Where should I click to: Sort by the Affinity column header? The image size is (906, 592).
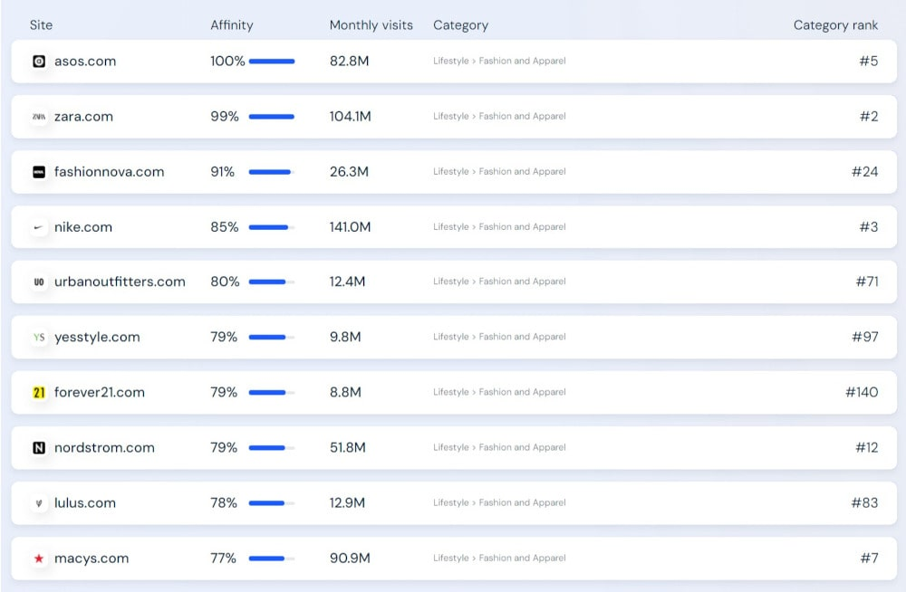pos(232,25)
